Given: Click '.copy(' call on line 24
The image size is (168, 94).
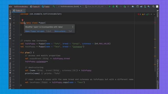Looking at the screenshot, I should click(x=65, y=83).
